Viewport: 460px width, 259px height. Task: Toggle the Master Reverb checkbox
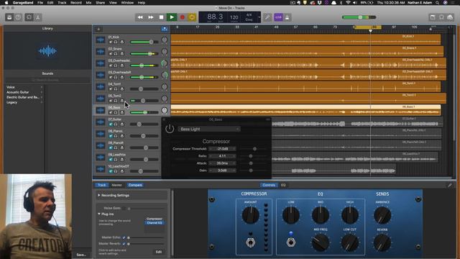(124, 244)
